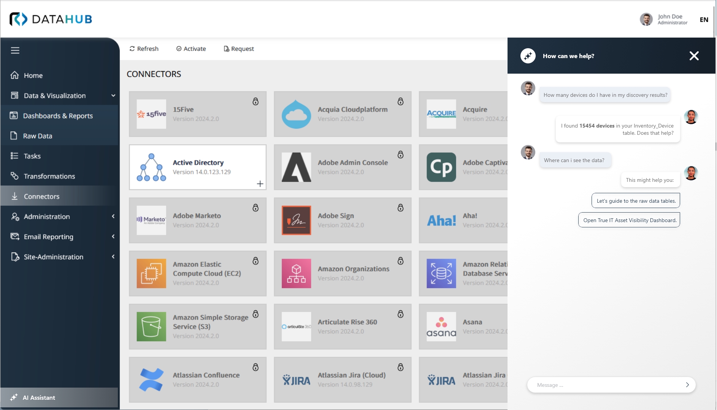The width and height of the screenshot is (717, 410).
Task: Click the lock icon on Articulate Rise 360
Action: click(x=400, y=314)
